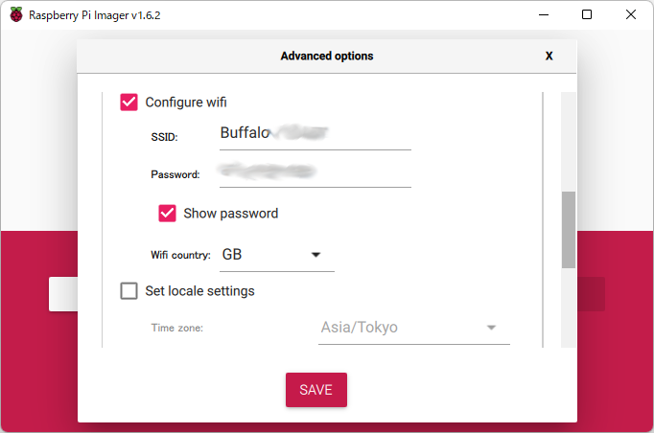Save the advanced options
This screenshot has width=654, height=433.
pos(316,390)
